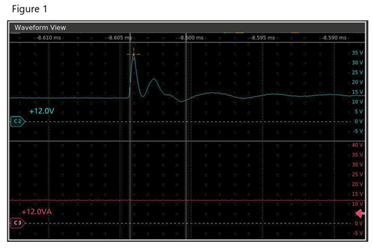The image size is (373, 248).
Task: Click the Waveform View title
Action: [40, 28]
